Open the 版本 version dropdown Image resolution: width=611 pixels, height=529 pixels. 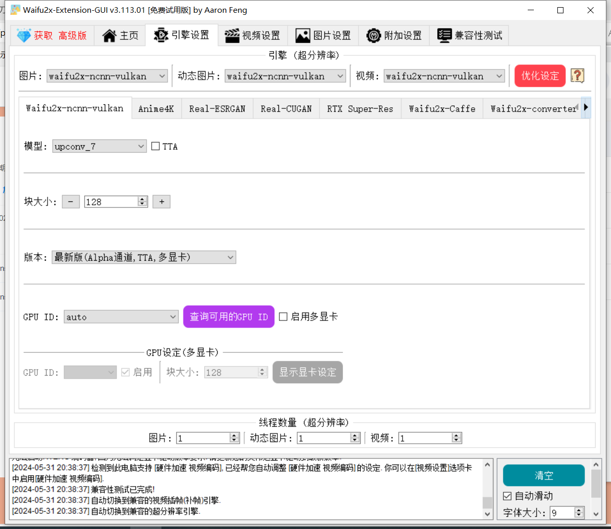144,258
